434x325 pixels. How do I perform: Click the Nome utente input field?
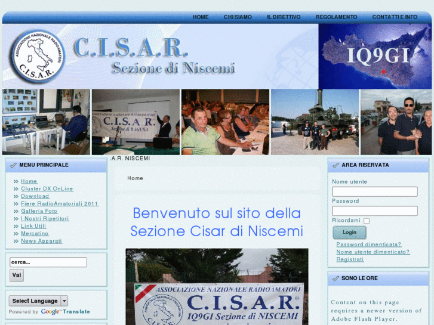375,191
